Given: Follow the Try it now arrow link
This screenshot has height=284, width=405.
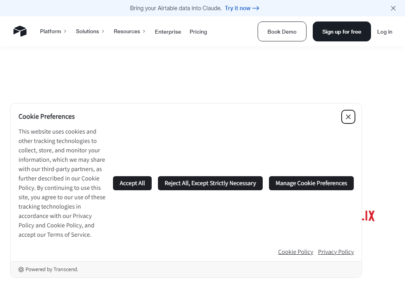Looking at the screenshot, I should pos(242,8).
